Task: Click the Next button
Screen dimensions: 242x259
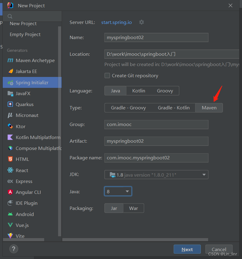Action: coord(187,249)
